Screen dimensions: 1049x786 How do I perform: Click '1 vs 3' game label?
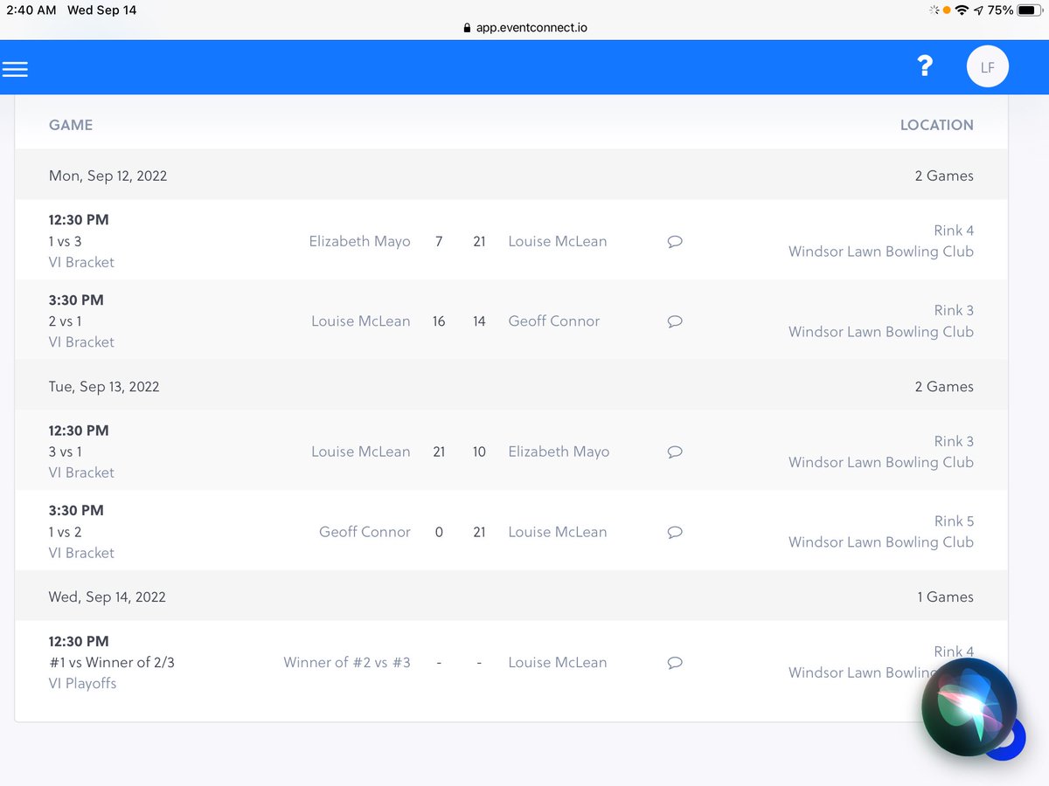pos(65,241)
